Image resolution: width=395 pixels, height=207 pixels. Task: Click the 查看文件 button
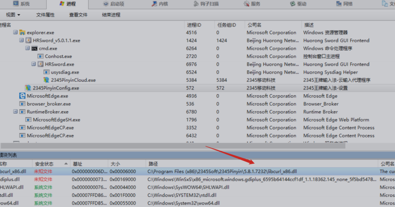pos(78,15)
